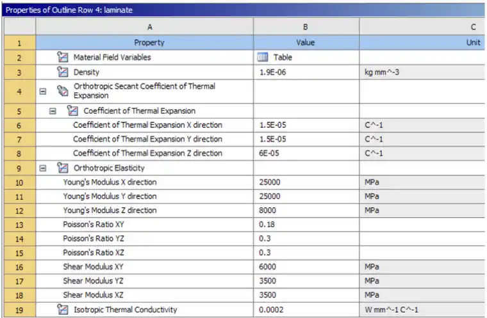Click unit C^-1 for X direction expansion
487x318 pixels.
(x=422, y=125)
